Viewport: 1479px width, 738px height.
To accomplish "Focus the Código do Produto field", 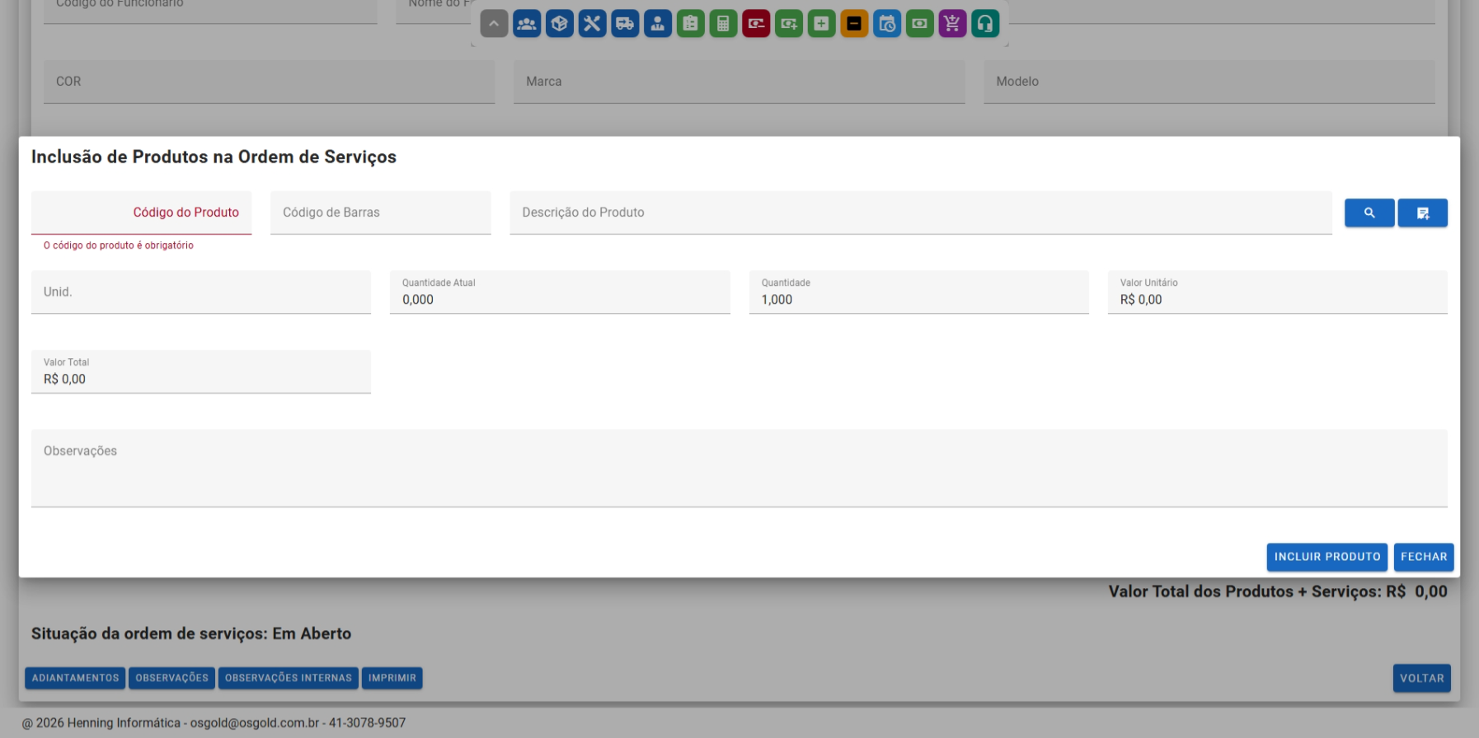I will pos(141,213).
